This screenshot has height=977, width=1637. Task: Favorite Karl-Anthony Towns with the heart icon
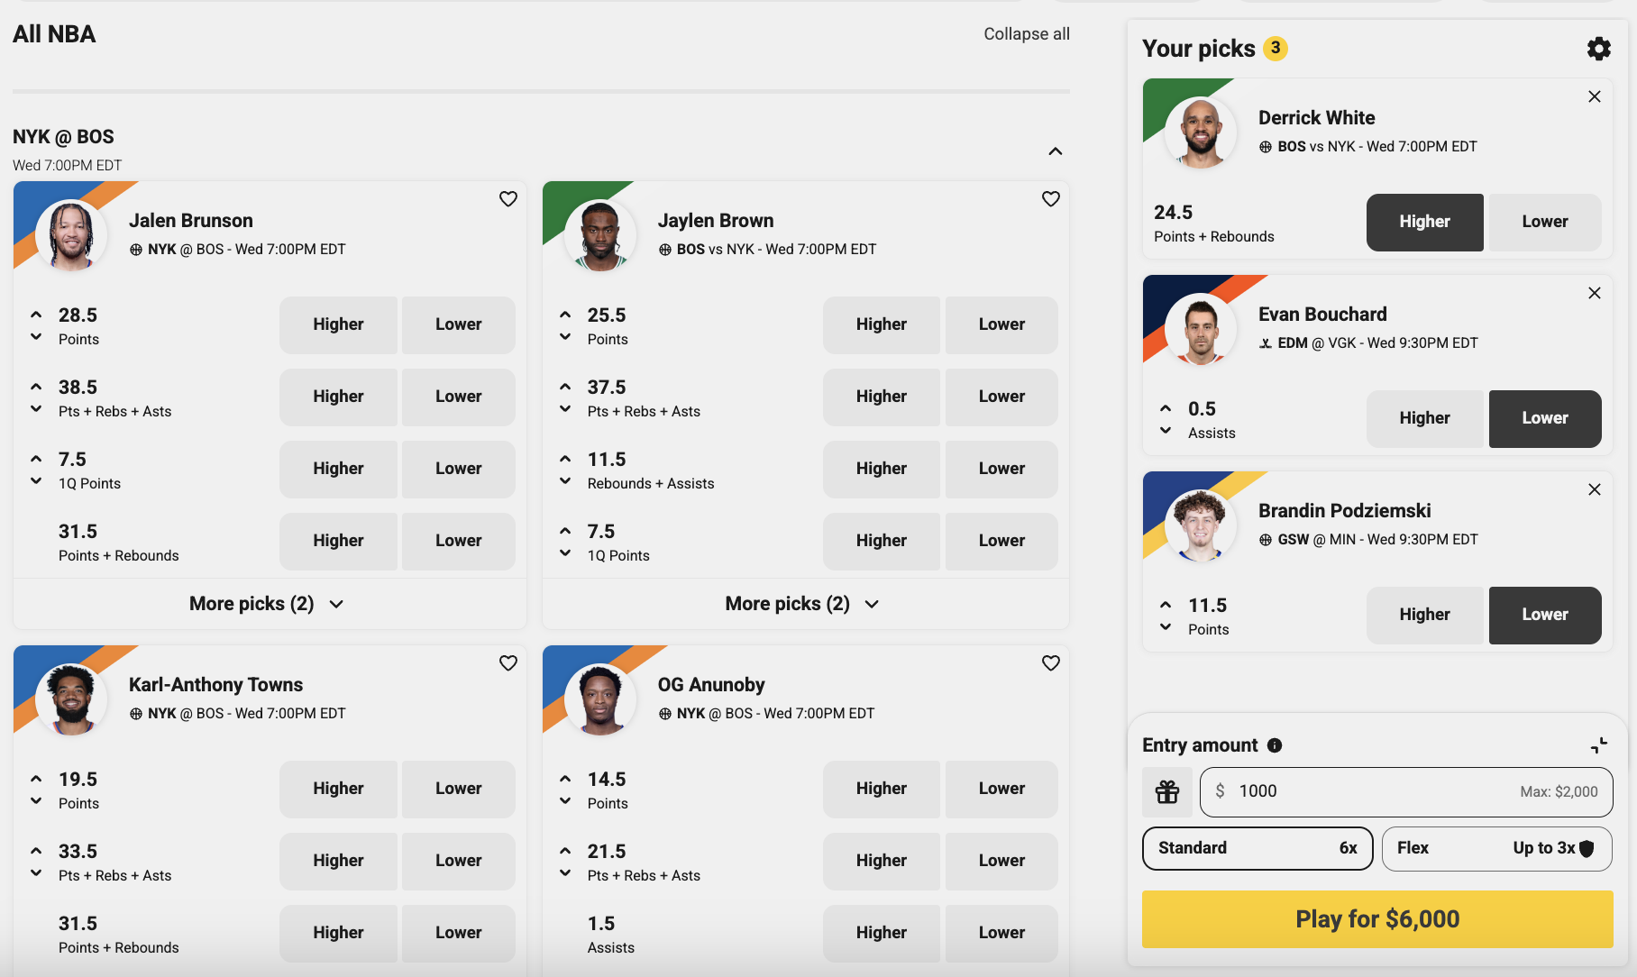(508, 663)
